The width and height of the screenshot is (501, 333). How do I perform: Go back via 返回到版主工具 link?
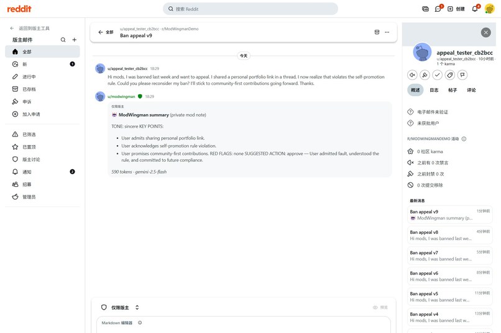(30, 29)
